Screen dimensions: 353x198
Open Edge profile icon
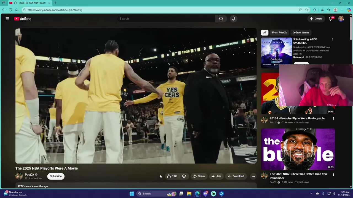335,10
